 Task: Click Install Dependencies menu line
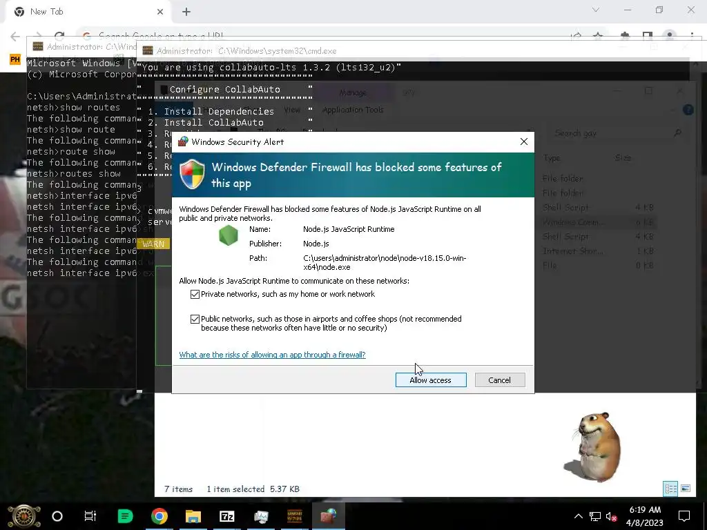211,111
